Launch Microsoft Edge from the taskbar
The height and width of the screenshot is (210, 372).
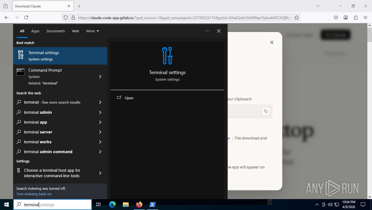click(112, 205)
